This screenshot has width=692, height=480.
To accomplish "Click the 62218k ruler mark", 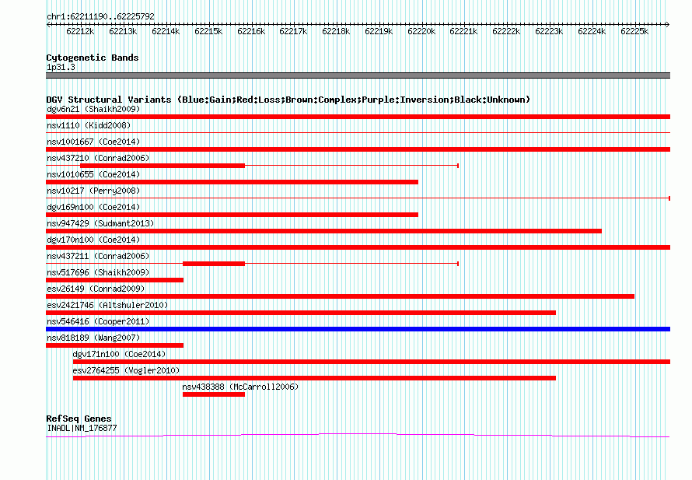I will [x=337, y=31].
